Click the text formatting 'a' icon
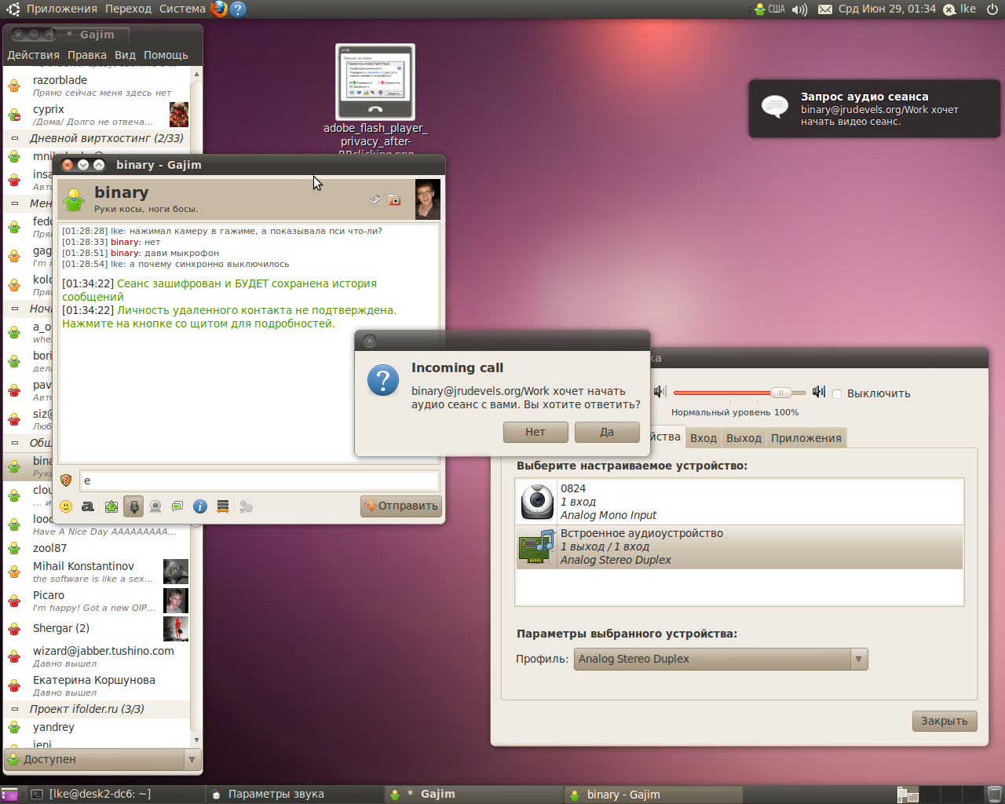Image resolution: width=1005 pixels, height=804 pixels. (x=88, y=506)
